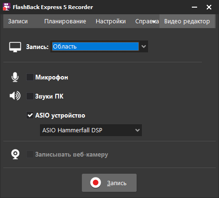Click the FlashBack Express app logo

click(7, 7)
